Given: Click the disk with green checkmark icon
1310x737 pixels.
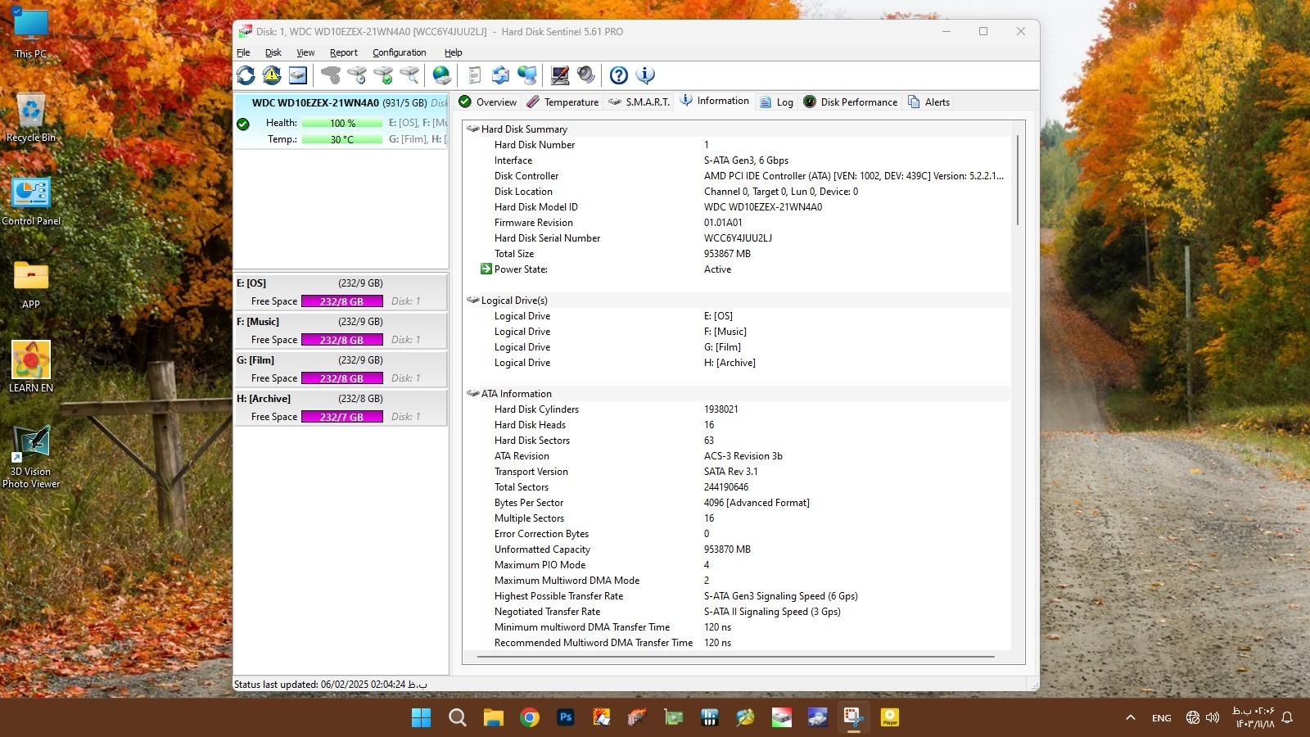Looking at the screenshot, I should (383, 75).
